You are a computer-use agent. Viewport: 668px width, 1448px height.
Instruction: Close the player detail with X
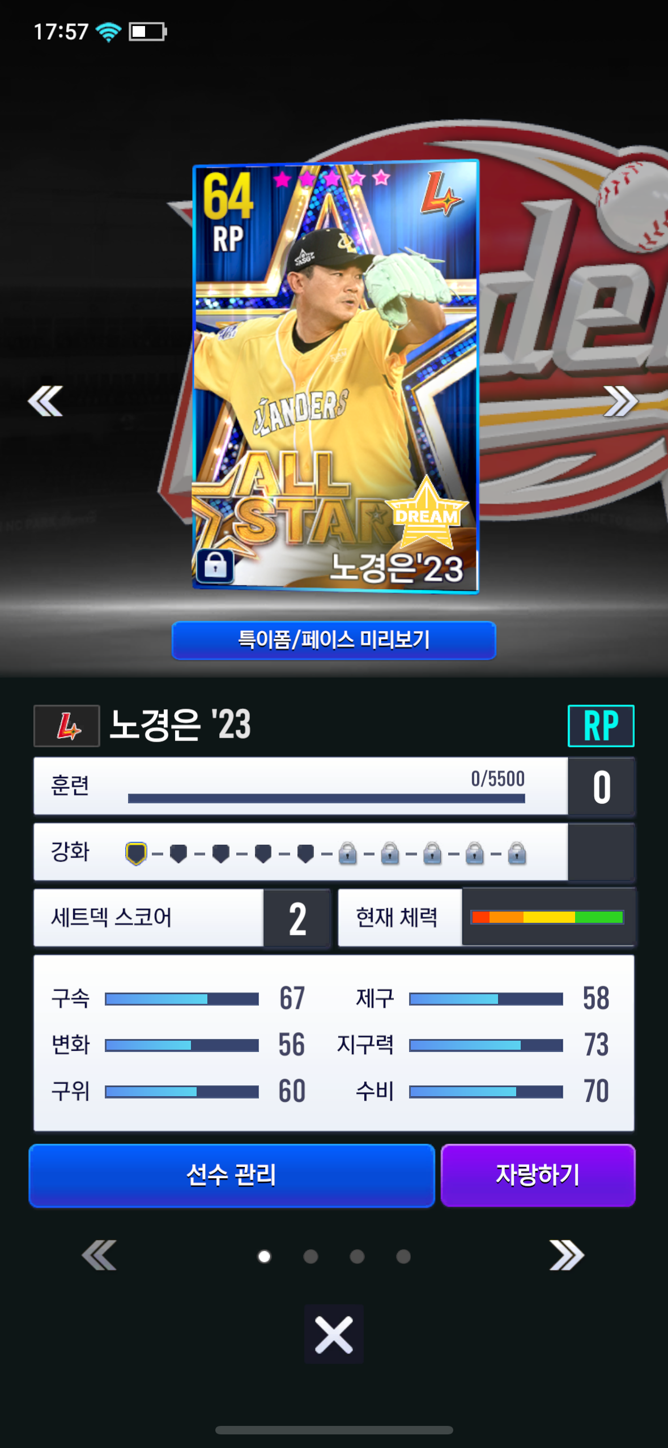pyautogui.click(x=334, y=1334)
